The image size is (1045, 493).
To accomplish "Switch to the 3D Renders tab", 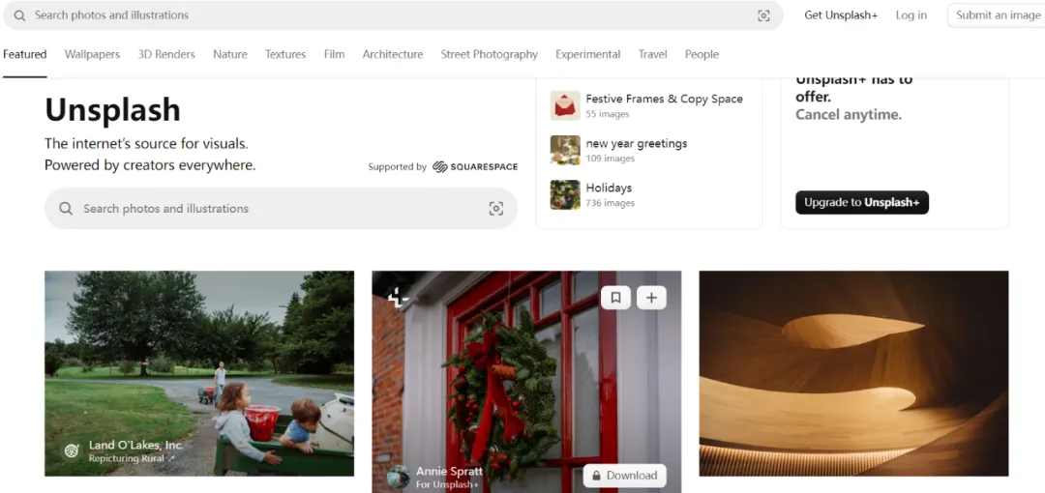I will click(x=166, y=55).
